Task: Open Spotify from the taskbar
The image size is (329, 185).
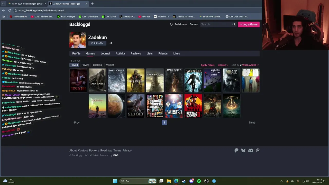Action: point(199,181)
